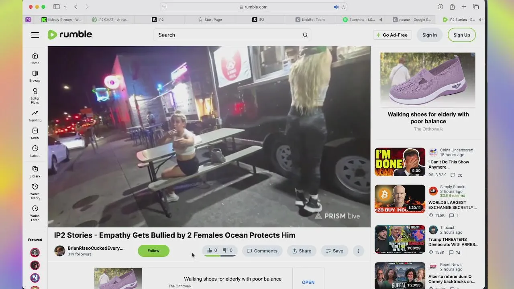514x289 pixels.
Task: Open second featured channel avatar
Action: pyautogui.click(x=35, y=265)
